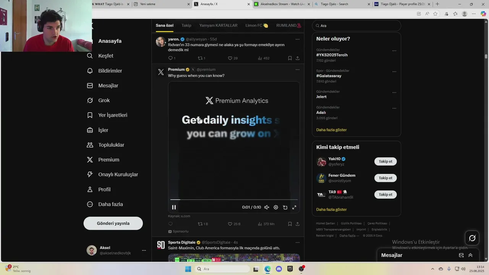Follow Yaki10 with Takip et
This screenshot has width=489, height=275.
tap(385, 162)
